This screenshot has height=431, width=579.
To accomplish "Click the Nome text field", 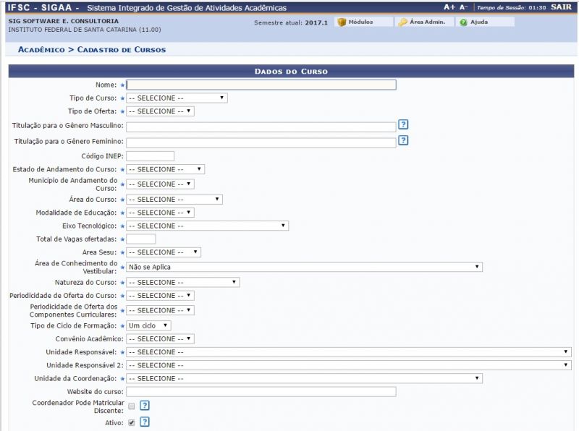I will [261, 85].
